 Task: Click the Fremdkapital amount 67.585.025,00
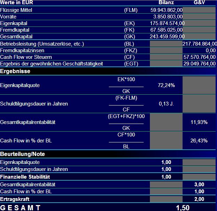pos(167,30)
